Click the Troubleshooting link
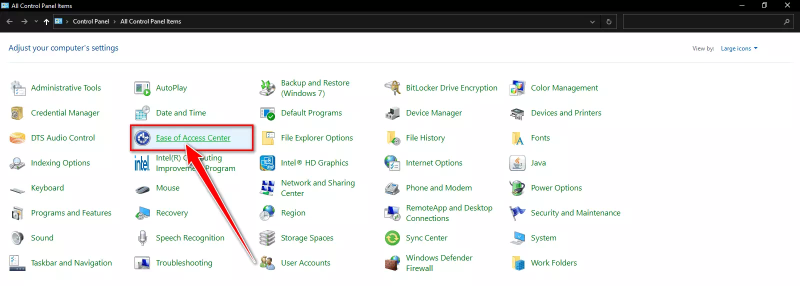The image size is (800, 286). [184, 263]
